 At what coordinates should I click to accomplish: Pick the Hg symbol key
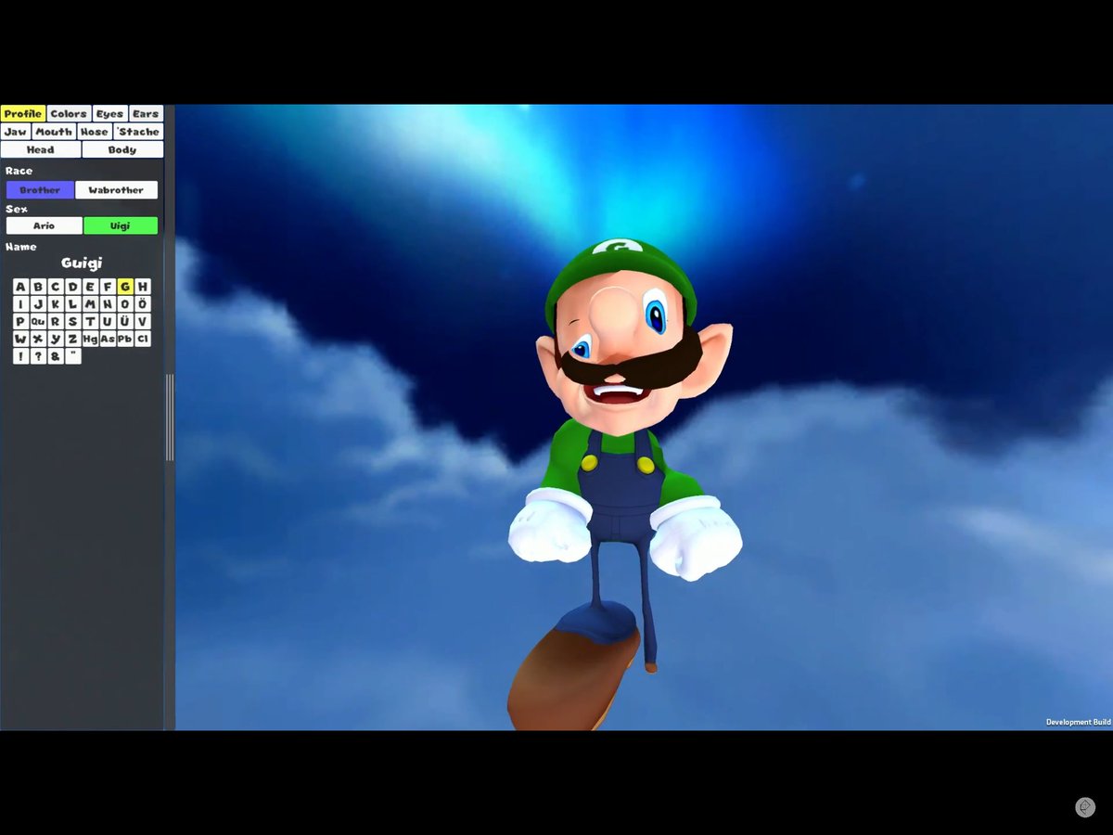(x=90, y=340)
